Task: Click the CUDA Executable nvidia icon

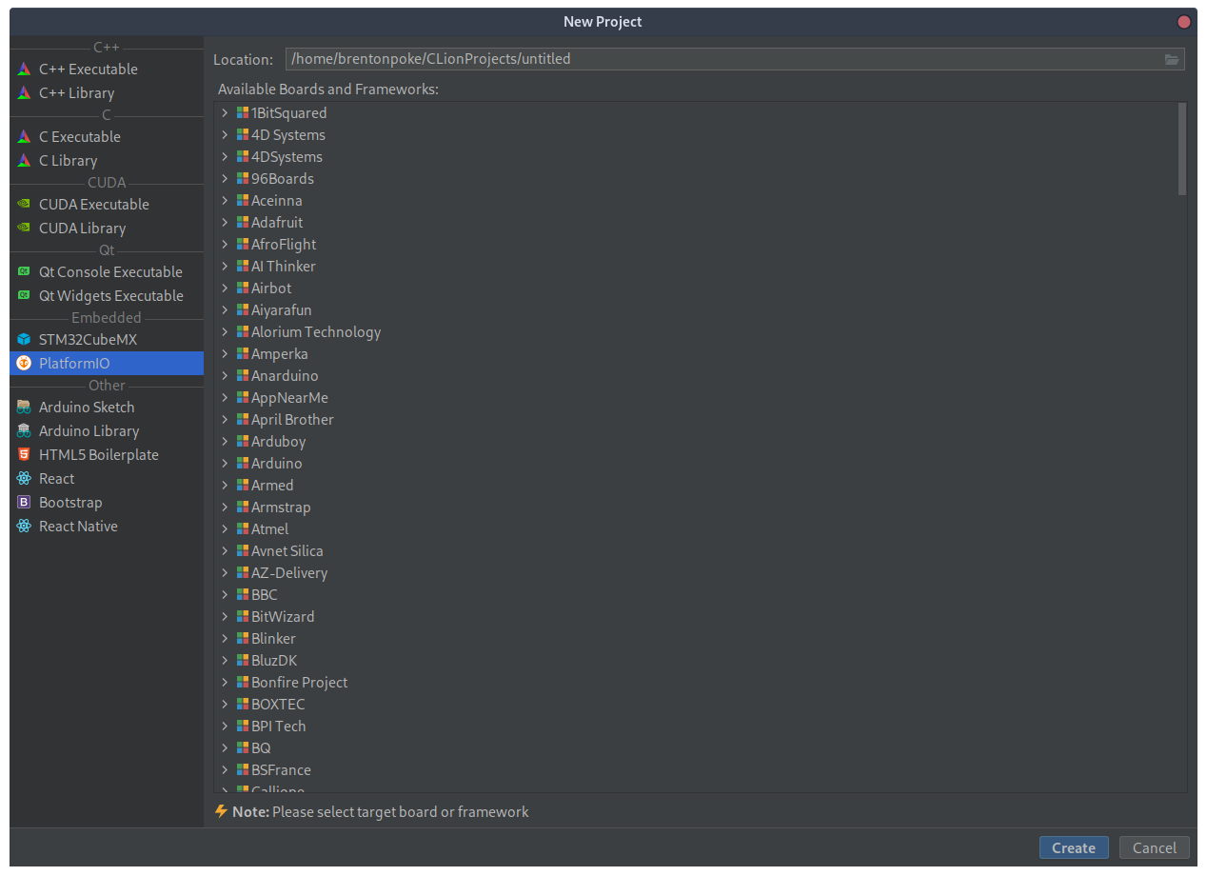Action: [x=24, y=205]
